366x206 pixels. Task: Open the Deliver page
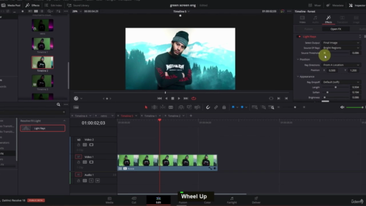(x=256, y=200)
